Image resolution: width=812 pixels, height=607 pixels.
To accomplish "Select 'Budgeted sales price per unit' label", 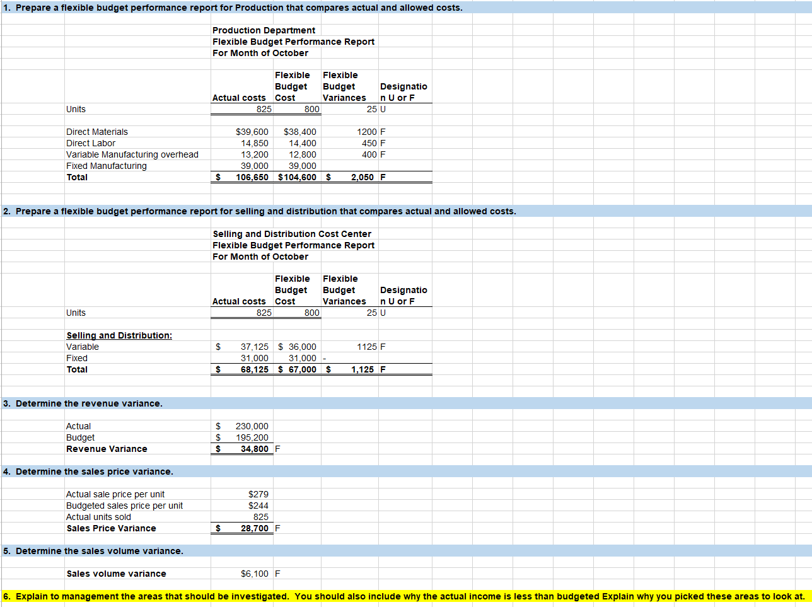I will click(125, 506).
